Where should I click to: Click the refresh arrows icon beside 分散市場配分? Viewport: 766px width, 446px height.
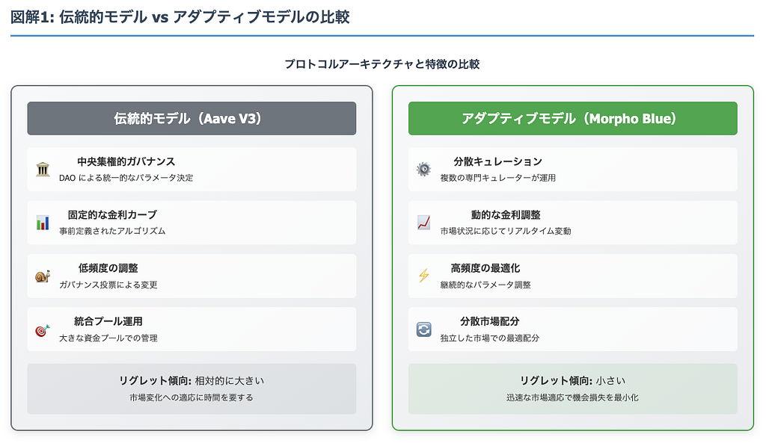pos(423,329)
